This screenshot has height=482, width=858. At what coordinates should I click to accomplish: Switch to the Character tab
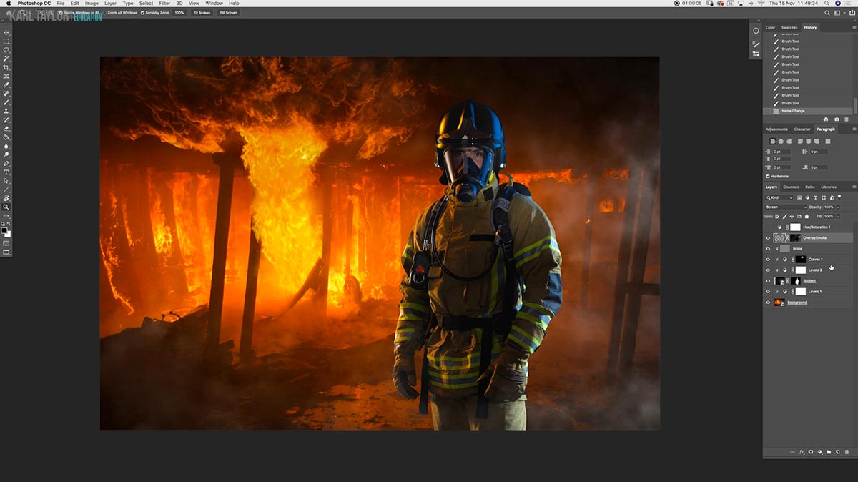point(802,129)
